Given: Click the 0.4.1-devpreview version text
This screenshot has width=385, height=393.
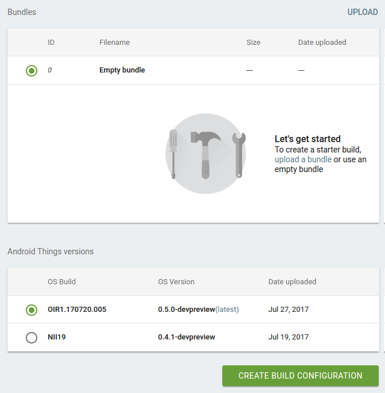Looking at the screenshot, I should 186,337.
